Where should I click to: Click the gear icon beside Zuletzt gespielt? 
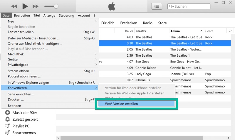pyautogui.click(x=8, y=119)
